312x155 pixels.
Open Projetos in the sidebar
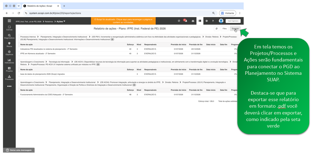(9, 69)
